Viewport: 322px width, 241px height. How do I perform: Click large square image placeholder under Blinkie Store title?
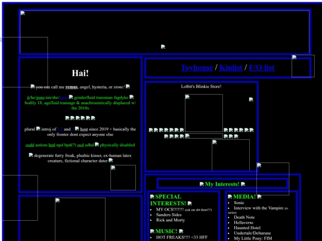pyautogui.click(x=204, y=113)
